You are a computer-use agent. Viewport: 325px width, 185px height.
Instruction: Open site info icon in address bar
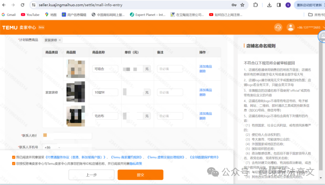pos(34,5)
